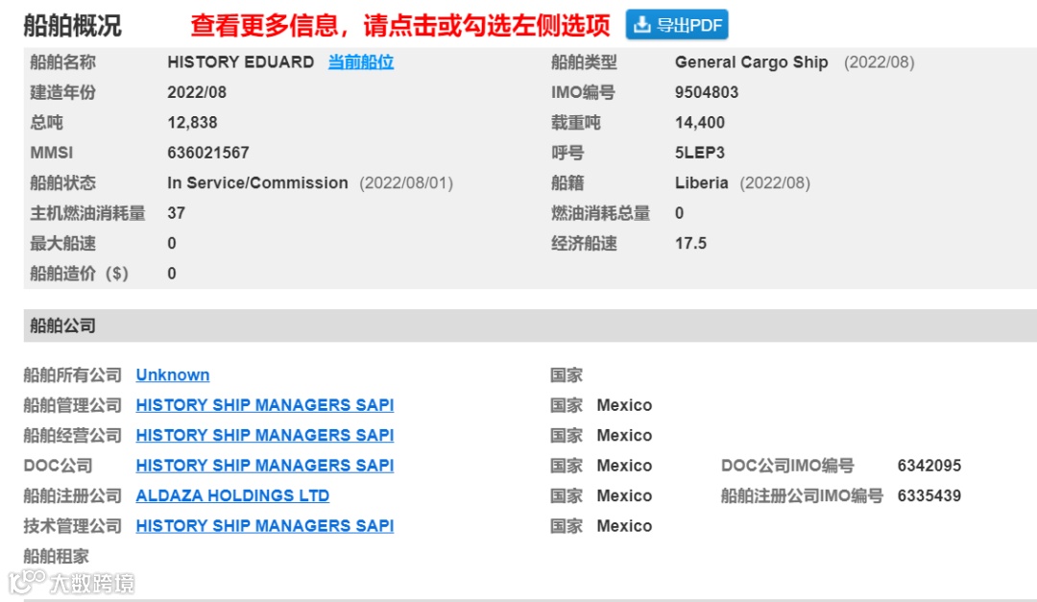The width and height of the screenshot is (1037, 602).
Task: Select the MMSI value 636021567
Action: (x=208, y=153)
